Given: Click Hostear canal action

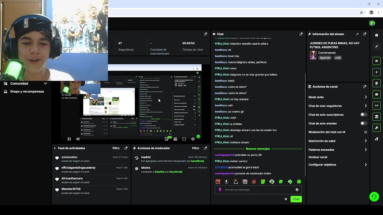Looking at the screenshot, I should [318, 157].
